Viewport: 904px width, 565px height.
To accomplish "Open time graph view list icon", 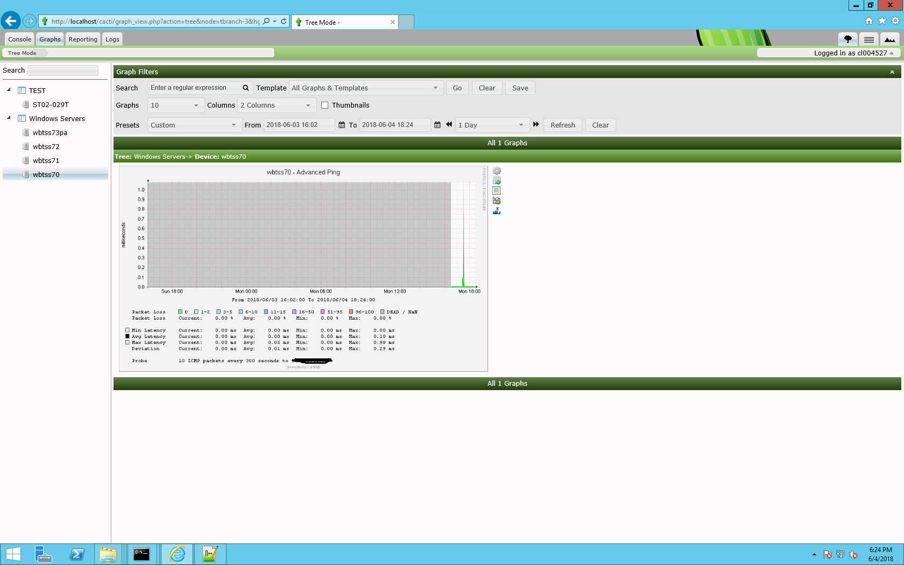I will click(x=497, y=190).
